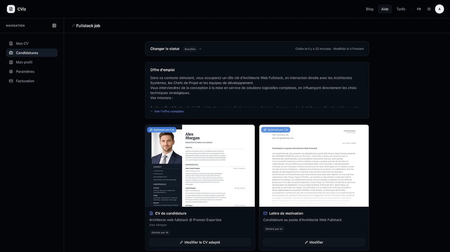This screenshot has height=252, width=450.
Task: Click the Optimisé par l'IA badge on the CV
Action: point(162,130)
